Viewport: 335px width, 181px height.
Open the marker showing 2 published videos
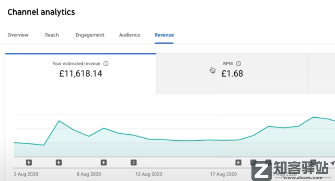point(134,162)
